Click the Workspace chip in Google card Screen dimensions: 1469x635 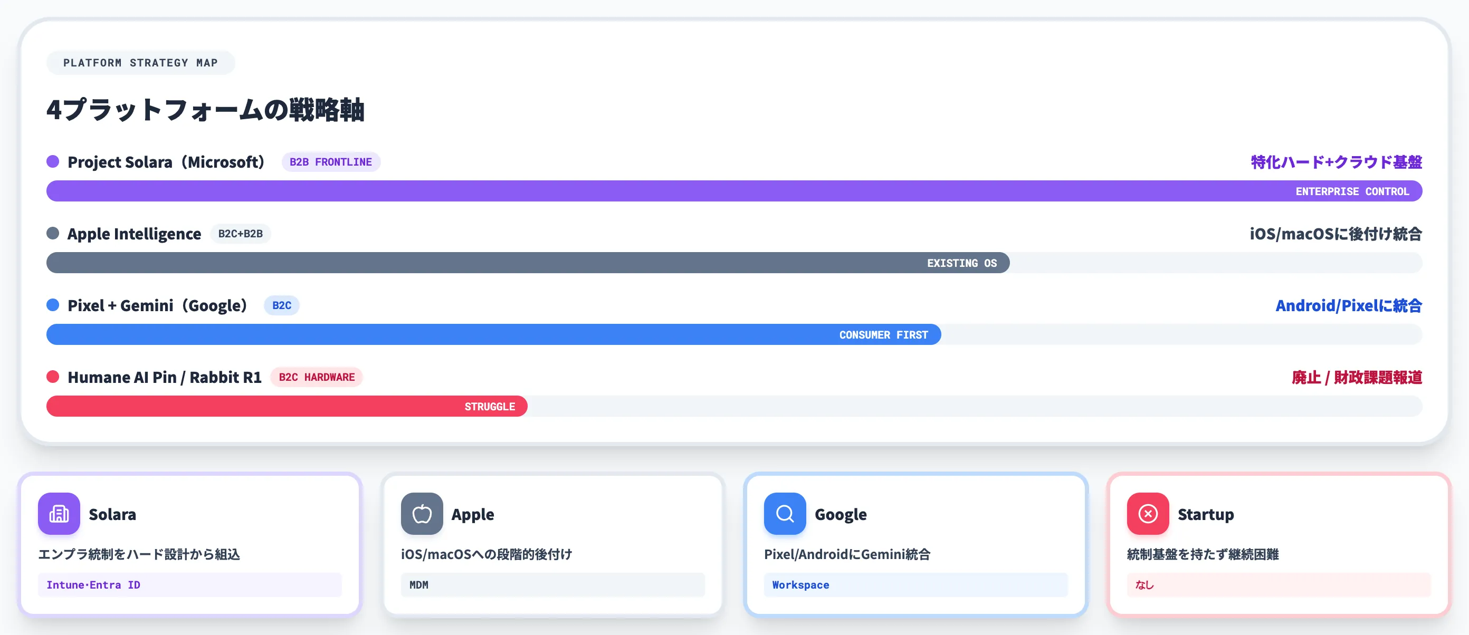pos(916,585)
